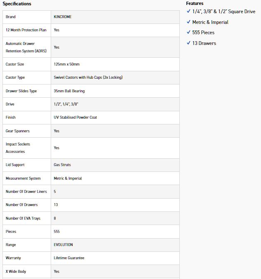This screenshot has height=279, width=261.
Task: Click the Features heading
Action: click(195, 3)
